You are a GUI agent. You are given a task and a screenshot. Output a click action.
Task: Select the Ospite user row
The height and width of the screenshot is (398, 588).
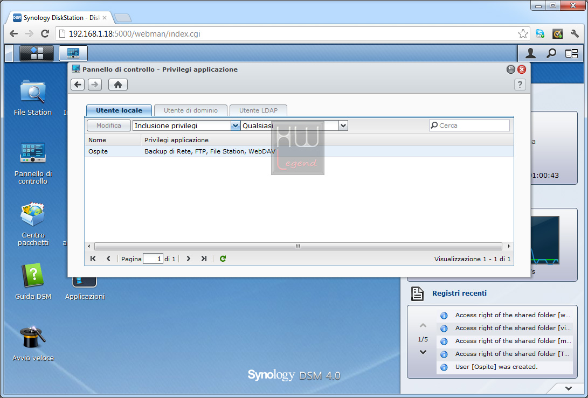(x=299, y=151)
